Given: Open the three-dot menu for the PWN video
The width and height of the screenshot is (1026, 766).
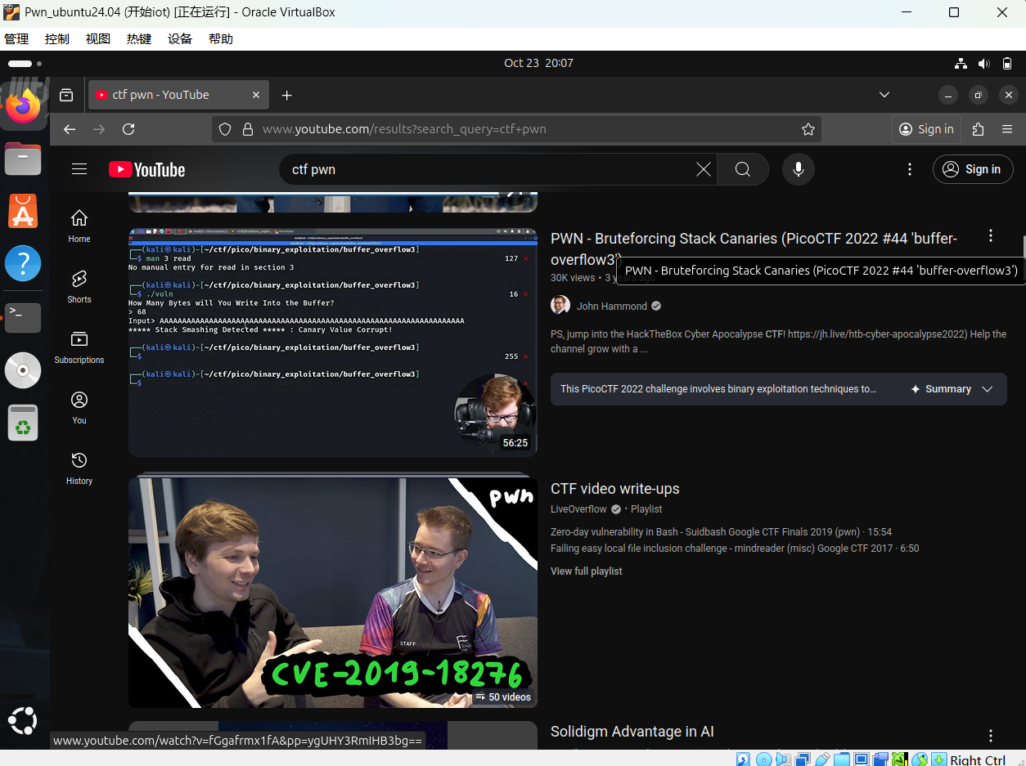Looking at the screenshot, I should pos(990,235).
